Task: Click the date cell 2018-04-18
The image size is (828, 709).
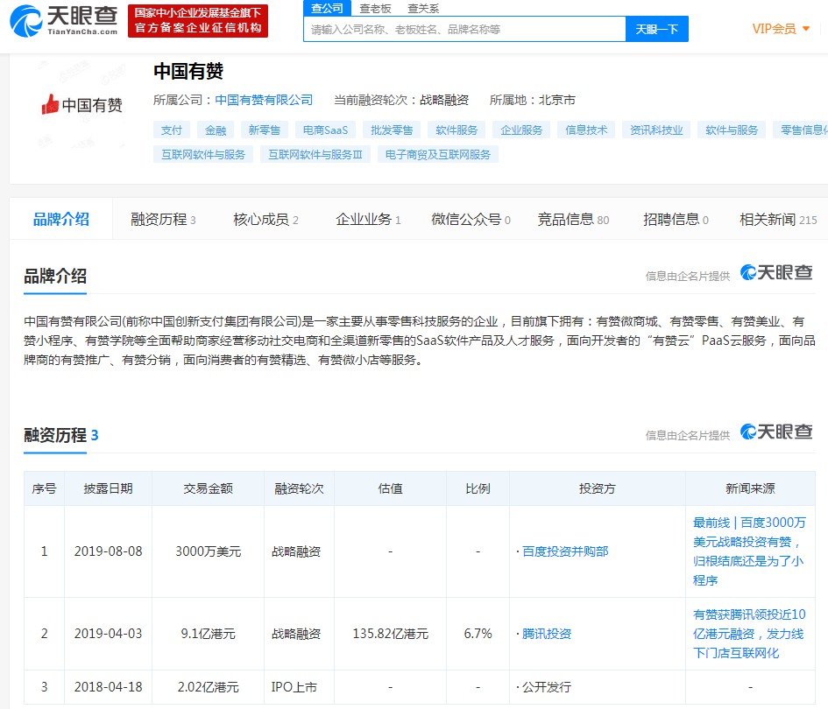Action: (x=109, y=687)
